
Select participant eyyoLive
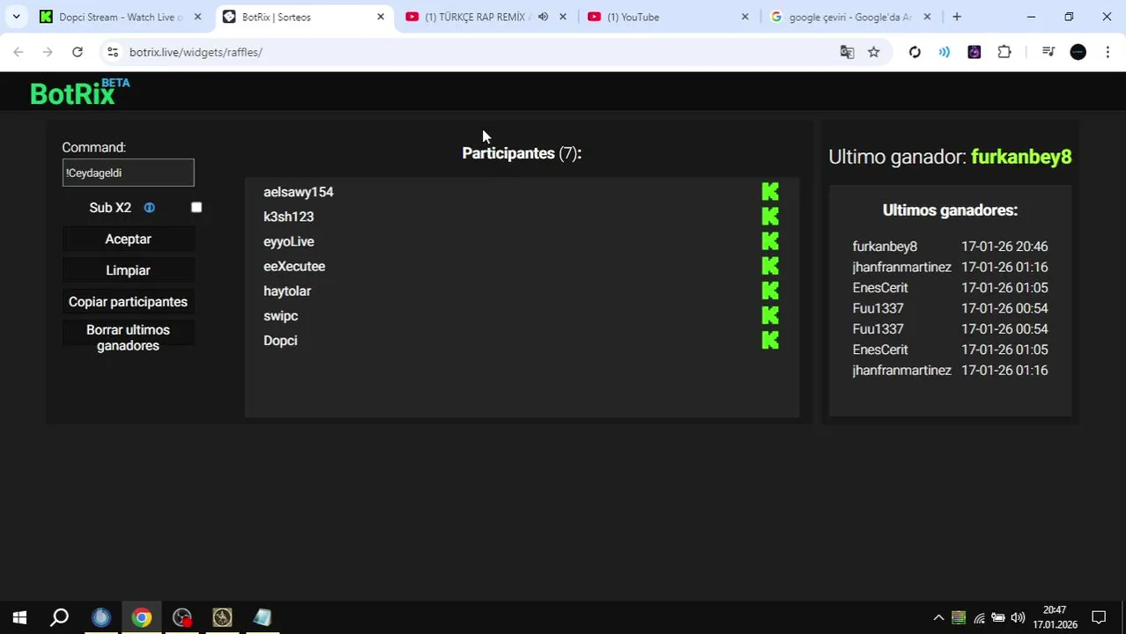tap(288, 241)
